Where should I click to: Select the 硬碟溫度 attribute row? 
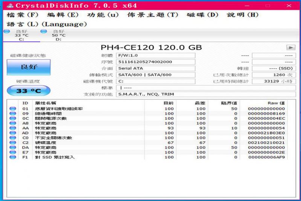click(148, 143)
